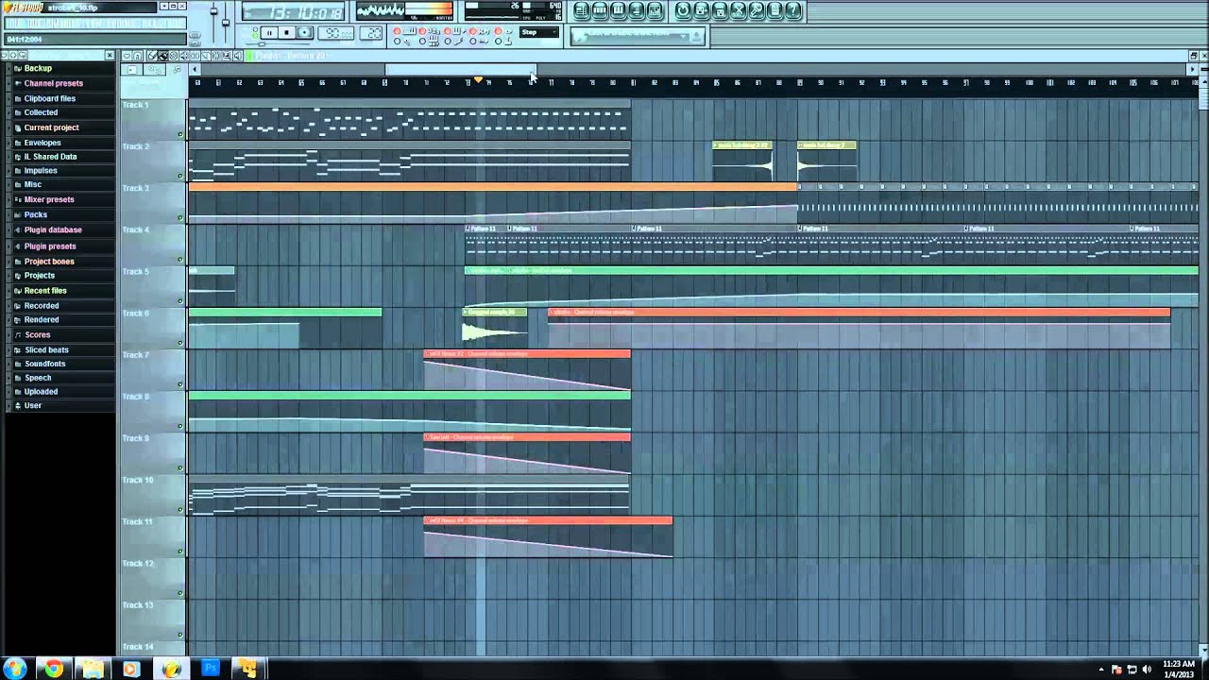
Task: Open the Step Sequencer view icon
Action: click(x=601, y=10)
